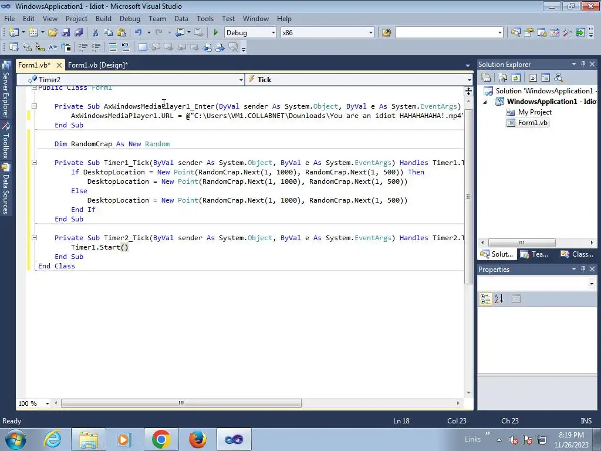Open the Properties object selector dropdown
Image resolution: width=601 pixels, height=451 pixels.
pos(592,284)
